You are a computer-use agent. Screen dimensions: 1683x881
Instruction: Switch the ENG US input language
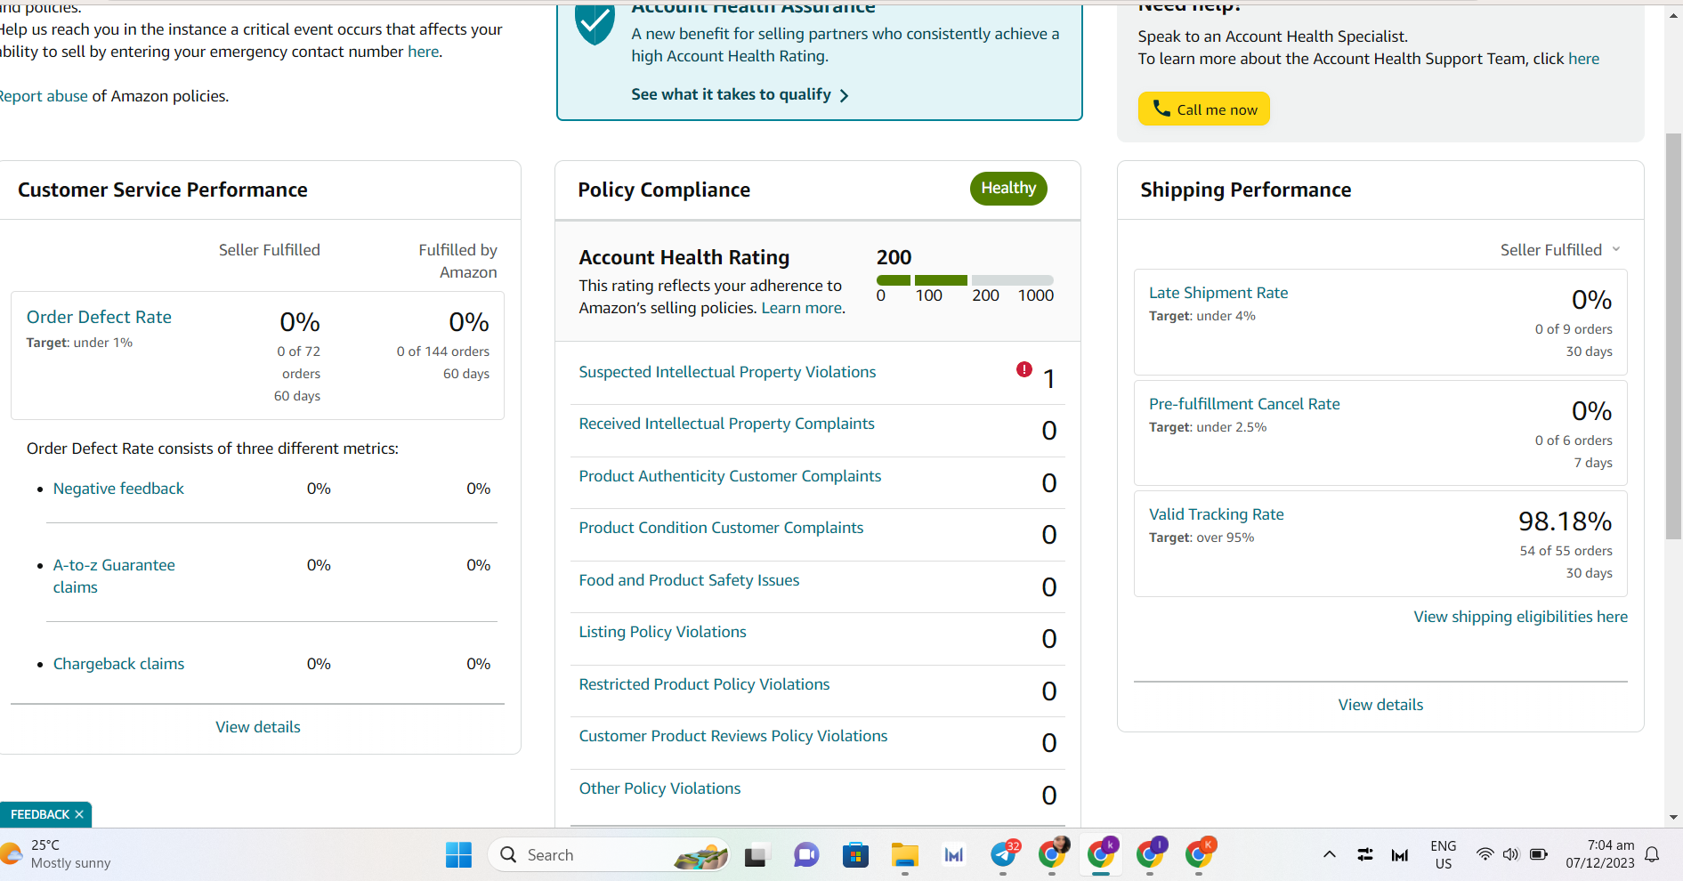click(1444, 855)
